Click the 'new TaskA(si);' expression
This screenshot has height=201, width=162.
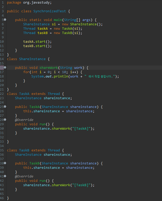click(68, 29)
